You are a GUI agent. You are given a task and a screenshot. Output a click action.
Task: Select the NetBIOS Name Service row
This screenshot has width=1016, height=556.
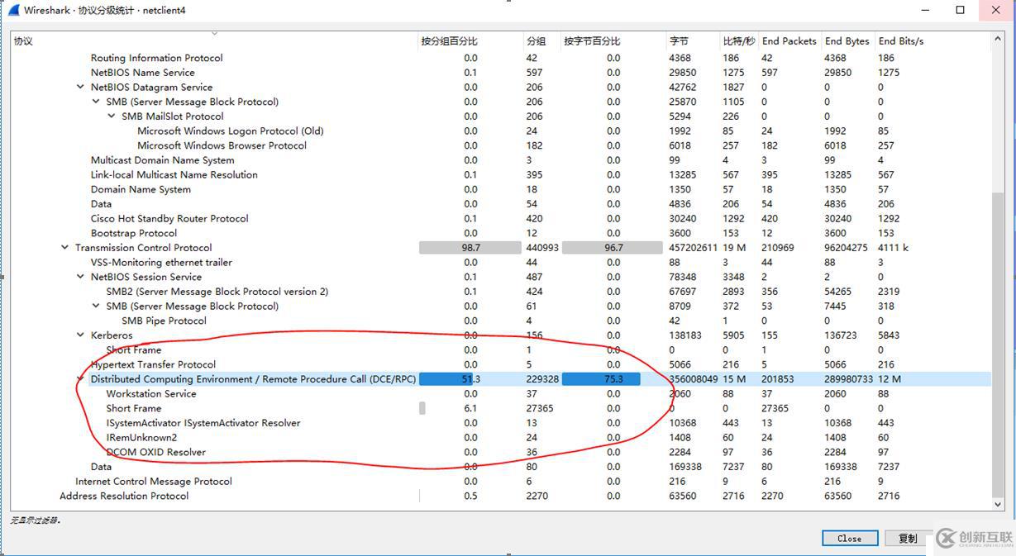click(x=500, y=73)
